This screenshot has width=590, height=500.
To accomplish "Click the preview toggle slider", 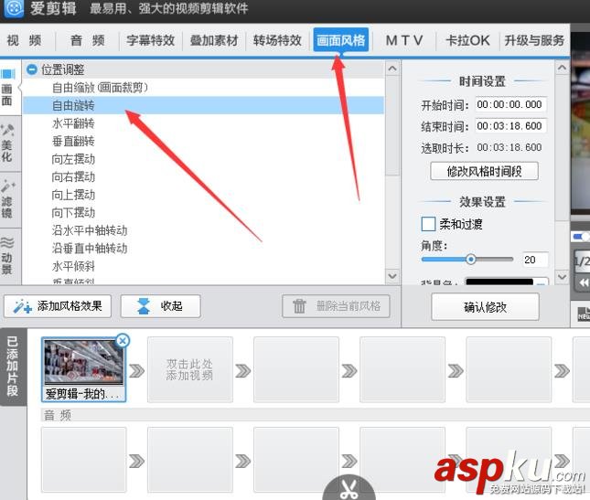I will coord(581,237).
